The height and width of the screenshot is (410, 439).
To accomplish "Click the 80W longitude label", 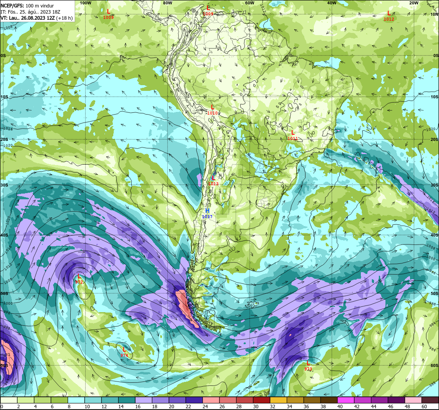I will click(167, 3).
